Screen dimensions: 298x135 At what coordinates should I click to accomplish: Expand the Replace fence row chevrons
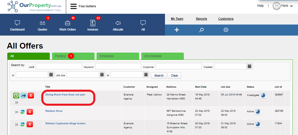coord(17,112)
